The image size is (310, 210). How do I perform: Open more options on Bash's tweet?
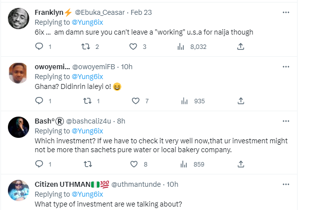click(286, 121)
